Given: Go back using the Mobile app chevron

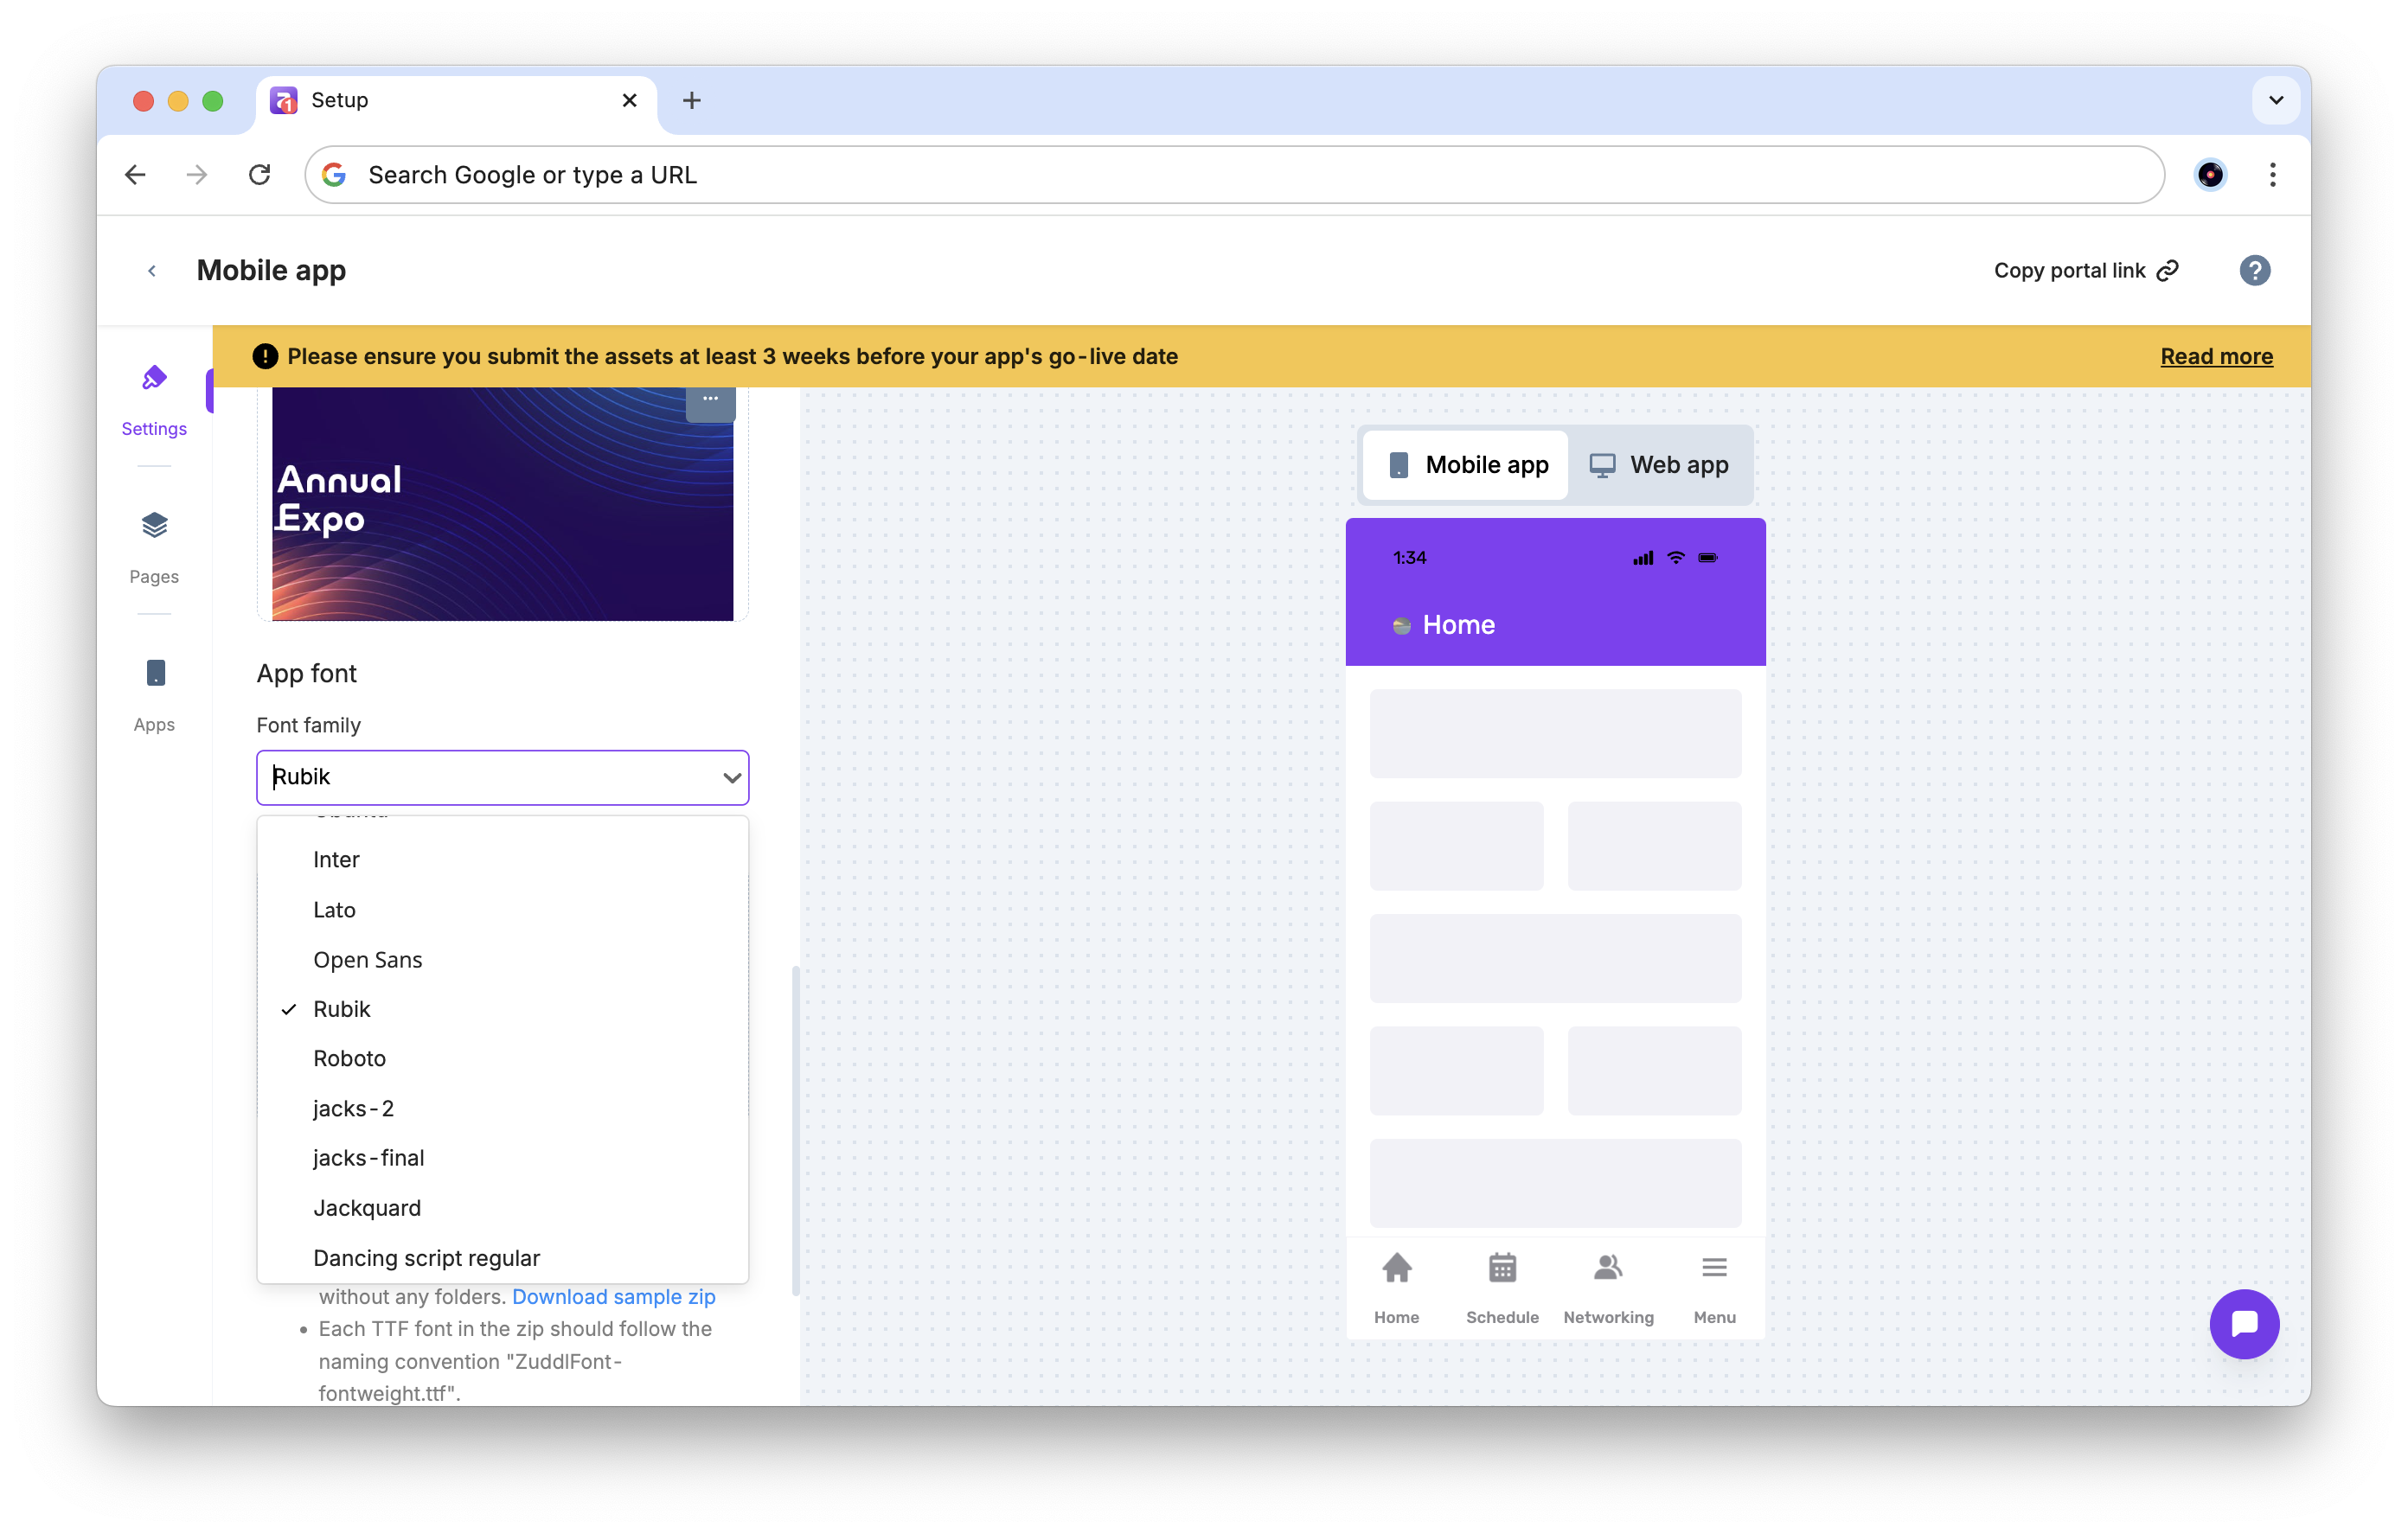Looking at the screenshot, I should [152, 271].
